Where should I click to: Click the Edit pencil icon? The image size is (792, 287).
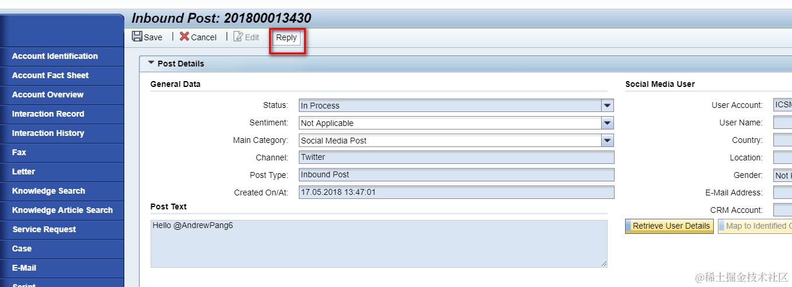click(238, 37)
